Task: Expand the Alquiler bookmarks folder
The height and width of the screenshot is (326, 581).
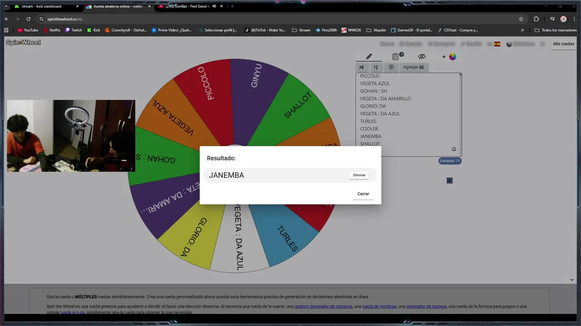Action: pos(376,30)
